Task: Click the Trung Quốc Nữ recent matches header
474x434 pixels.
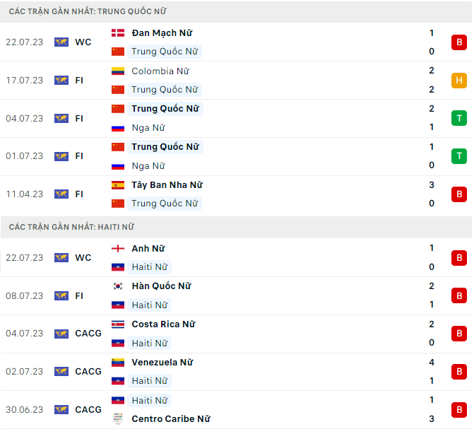Action: tap(88, 11)
